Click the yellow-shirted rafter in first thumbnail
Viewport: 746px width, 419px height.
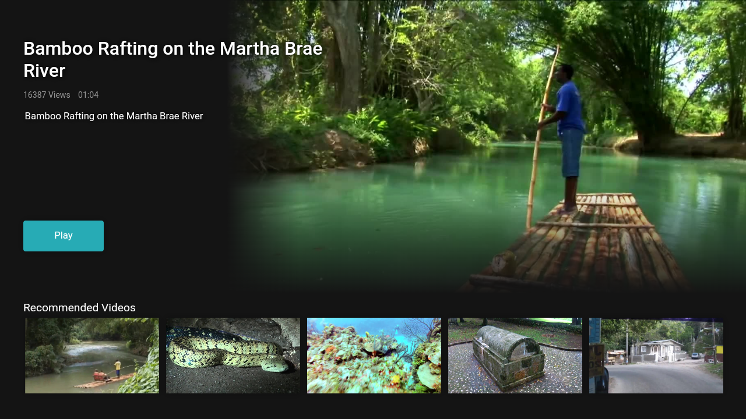118,369
